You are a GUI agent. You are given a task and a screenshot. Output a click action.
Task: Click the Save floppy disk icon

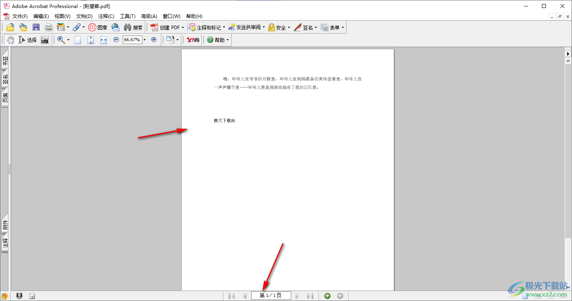tap(36, 27)
